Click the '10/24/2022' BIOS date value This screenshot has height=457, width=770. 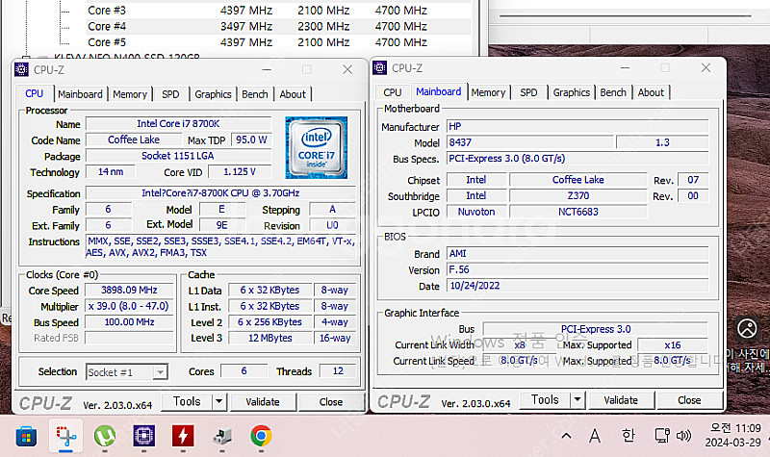[577, 286]
